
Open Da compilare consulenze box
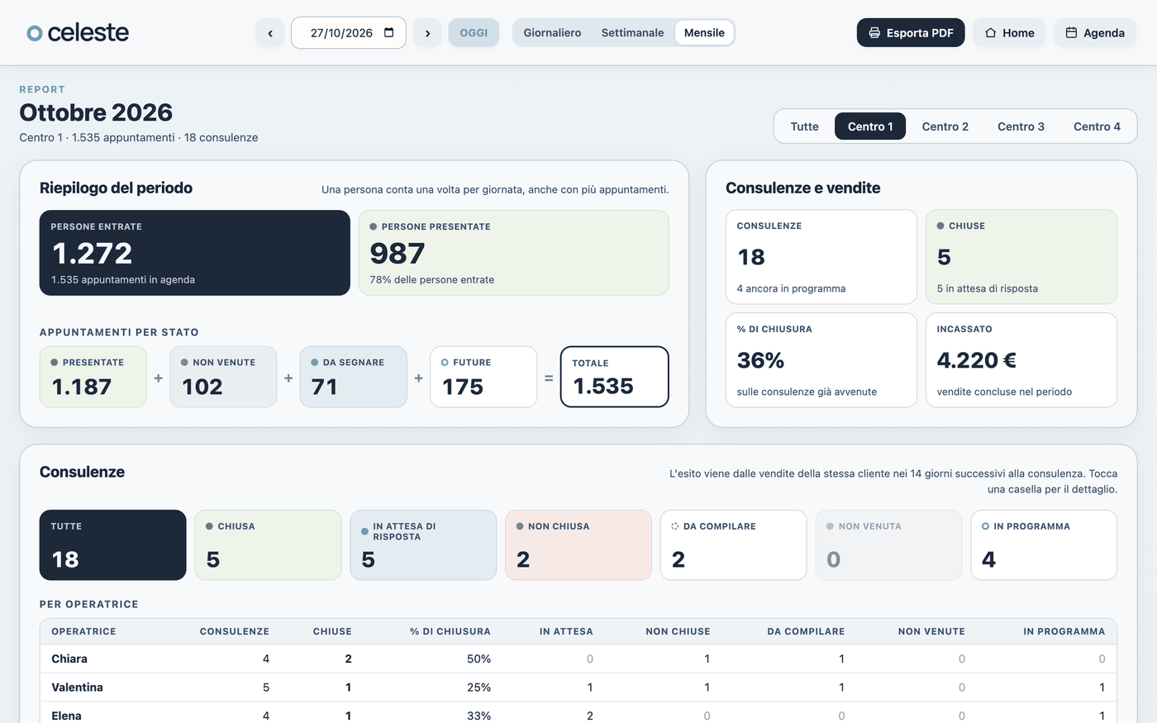tap(733, 545)
